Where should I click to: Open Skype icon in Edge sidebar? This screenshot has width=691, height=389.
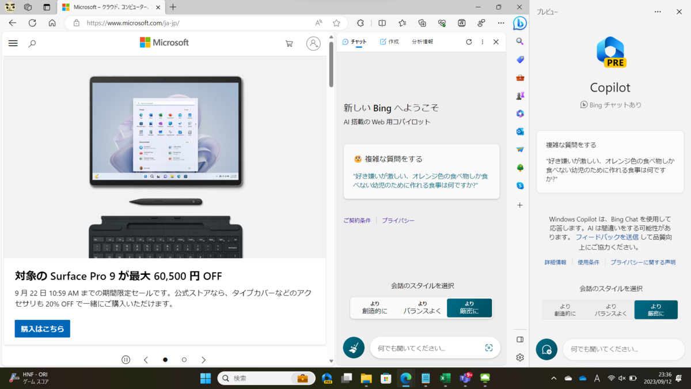(x=520, y=186)
